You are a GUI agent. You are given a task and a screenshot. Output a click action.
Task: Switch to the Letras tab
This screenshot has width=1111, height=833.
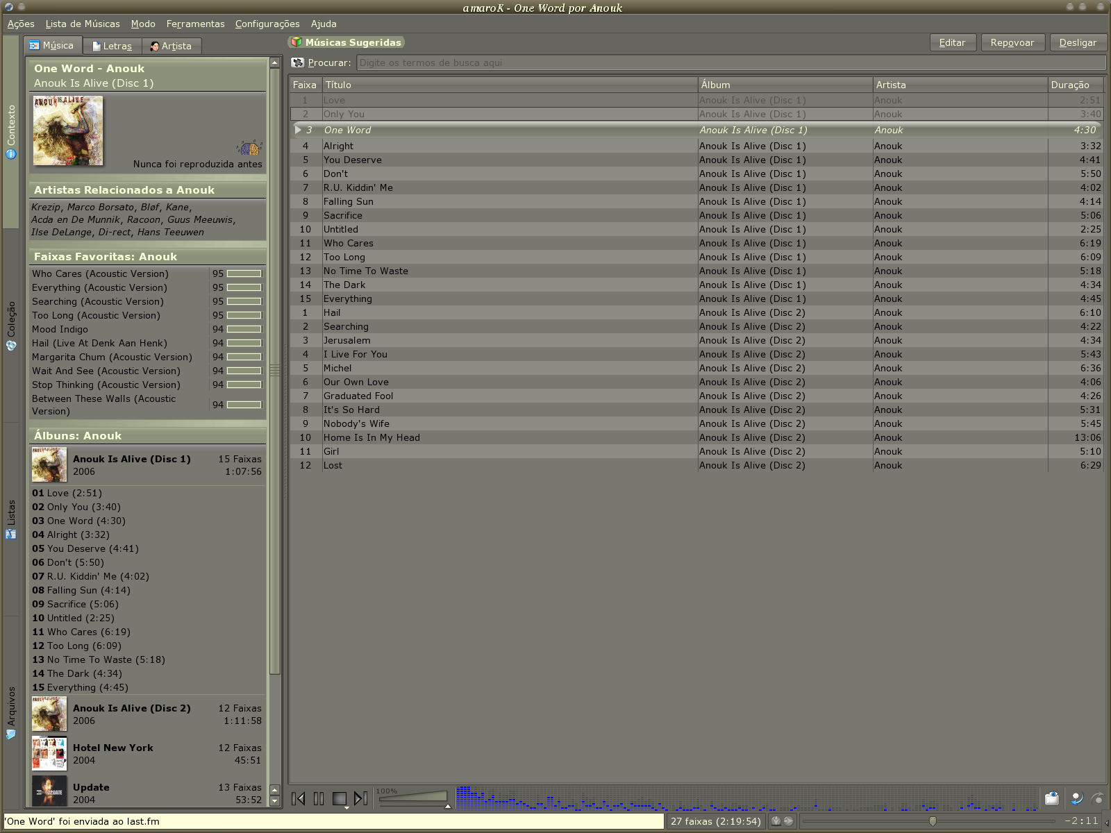pos(112,46)
